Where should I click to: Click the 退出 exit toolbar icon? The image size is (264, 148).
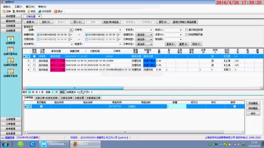[59, 11]
